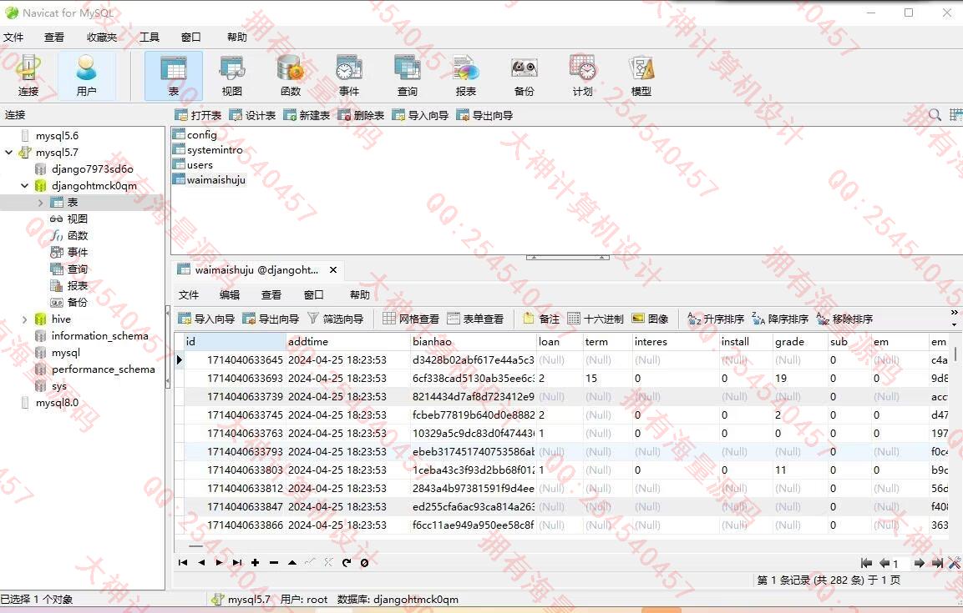
Task: Open the 视图 (View) icon in the main toolbar
Action: coord(231,75)
